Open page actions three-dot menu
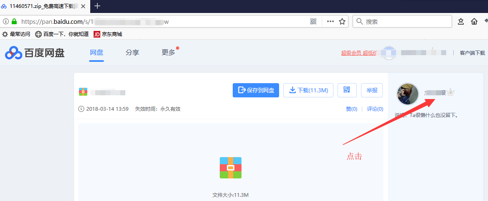Viewport: 488px width, 201px height. point(330,21)
